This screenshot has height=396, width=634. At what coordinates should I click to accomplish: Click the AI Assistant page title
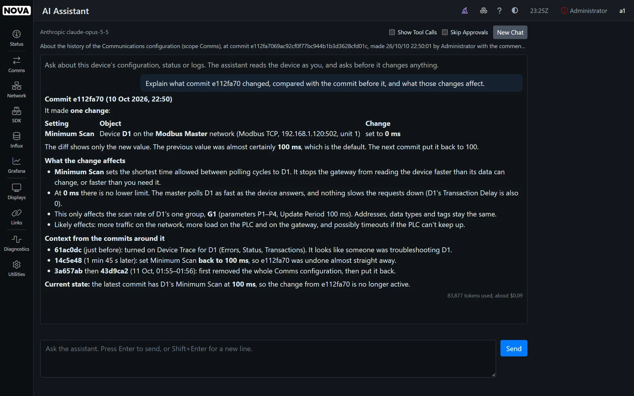(x=65, y=11)
